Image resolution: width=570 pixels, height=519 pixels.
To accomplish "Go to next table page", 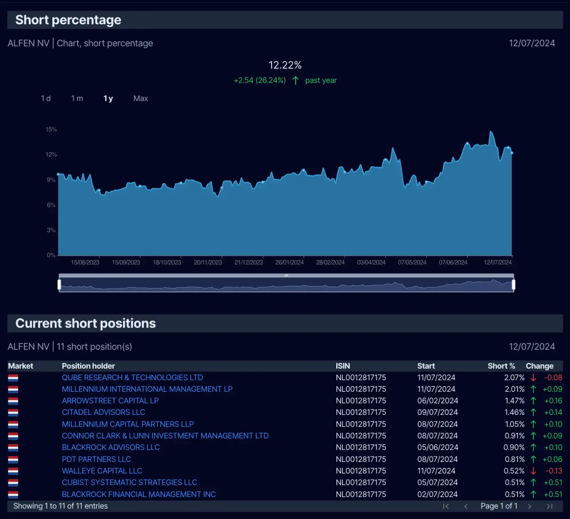I will tap(530, 506).
